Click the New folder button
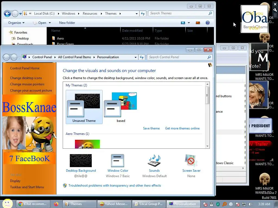This screenshot has height=208, width=278. tap(67, 23)
